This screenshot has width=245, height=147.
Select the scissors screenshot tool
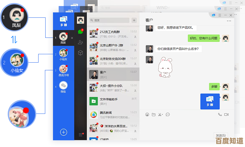[160, 115]
